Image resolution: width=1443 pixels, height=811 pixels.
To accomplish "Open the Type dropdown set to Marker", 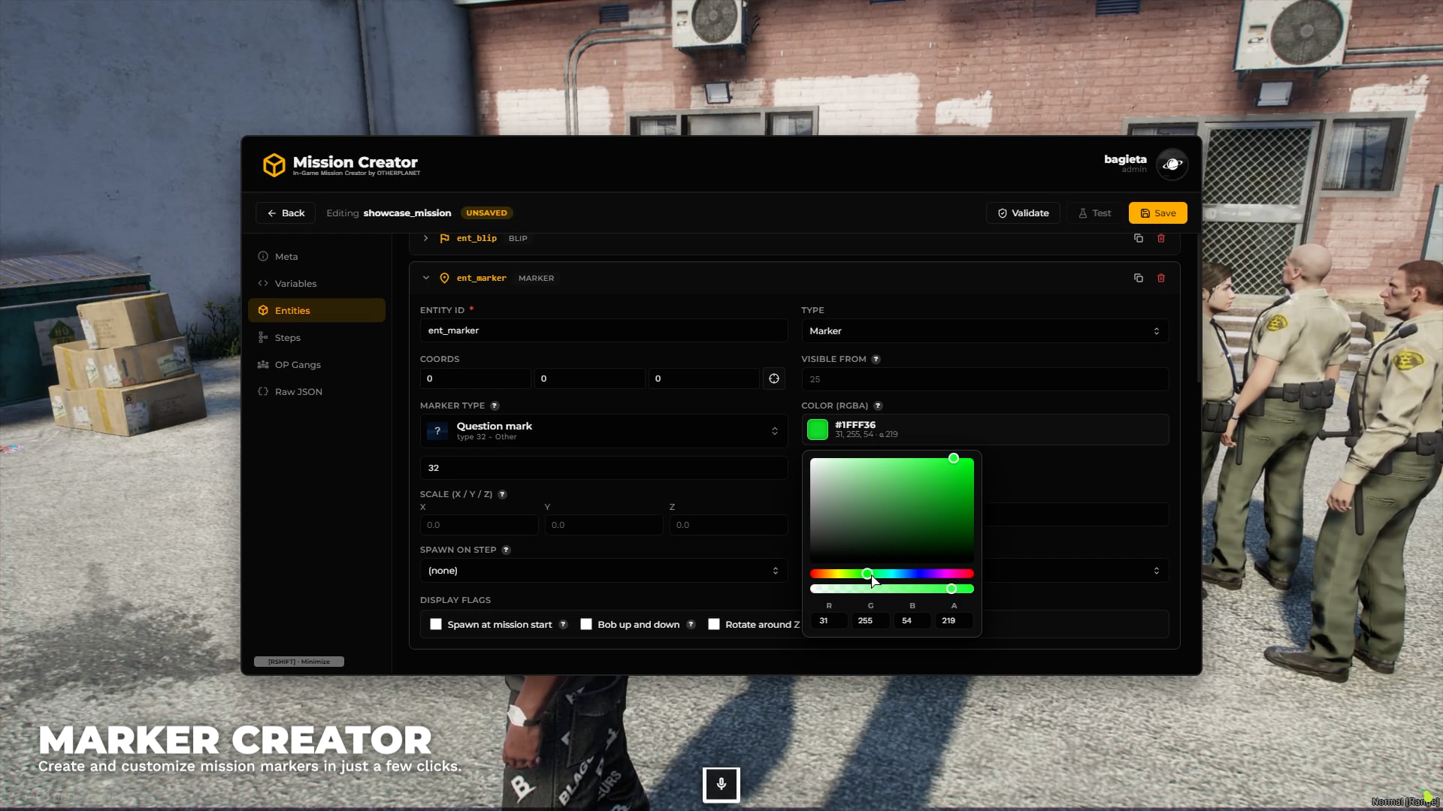I will click(x=985, y=331).
